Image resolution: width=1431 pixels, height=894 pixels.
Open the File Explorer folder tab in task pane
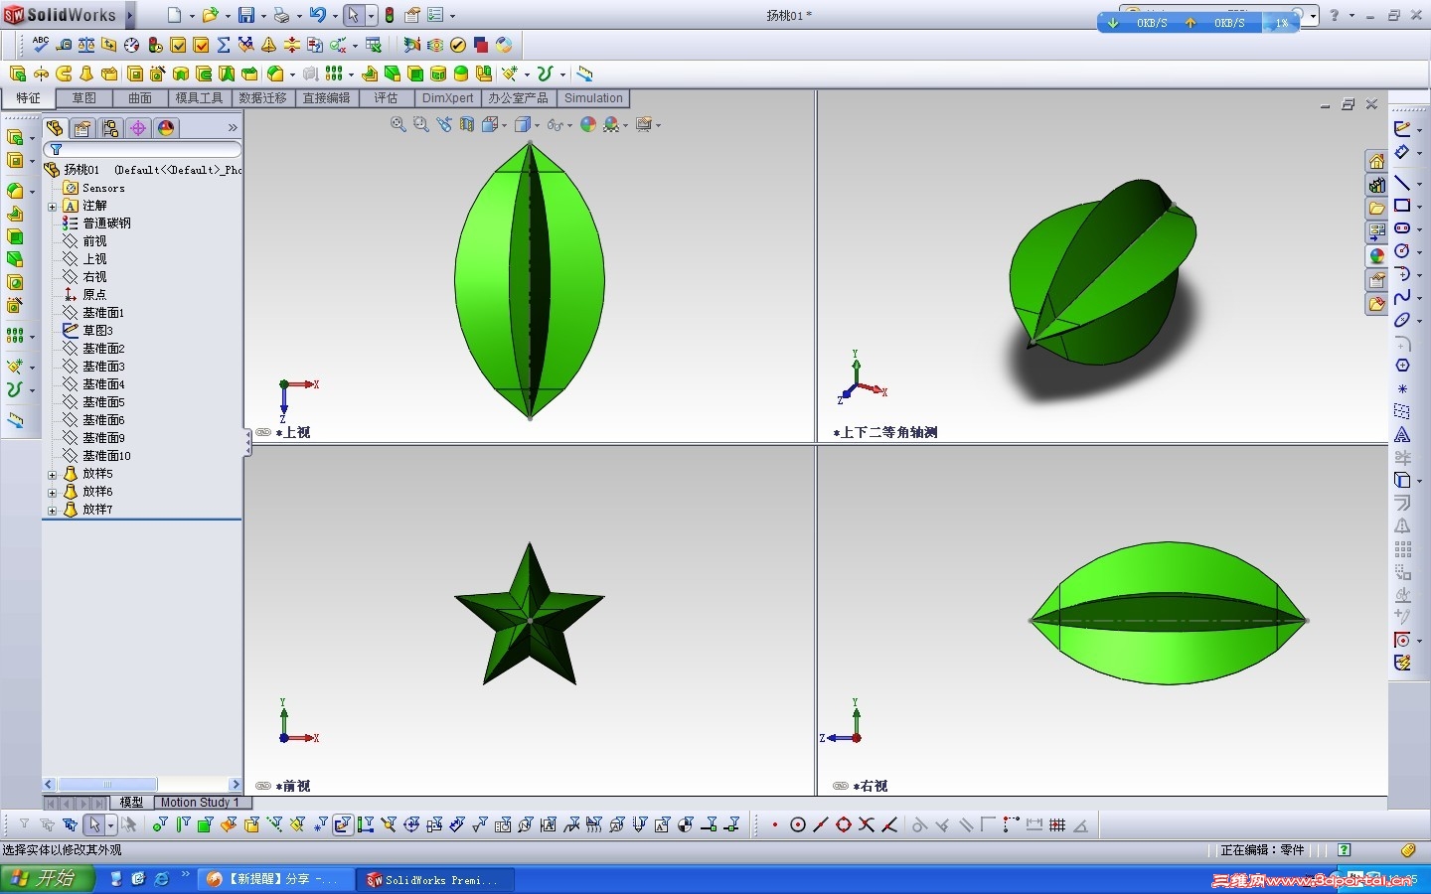pos(1376,209)
